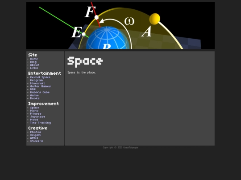
Task: Go to Rubik's Cube page
Action: (40, 92)
